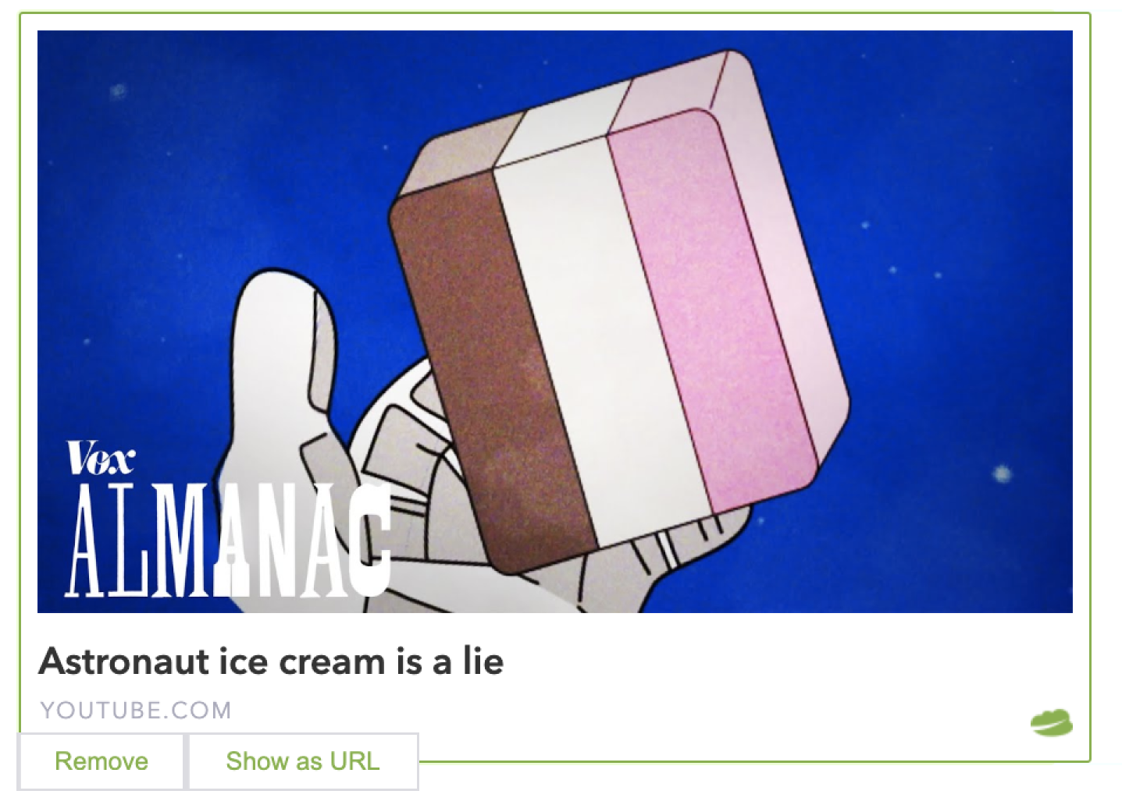The width and height of the screenshot is (1122, 812).
Task: Click the YOUTUBE.COM source label
Action: pyautogui.click(x=136, y=711)
